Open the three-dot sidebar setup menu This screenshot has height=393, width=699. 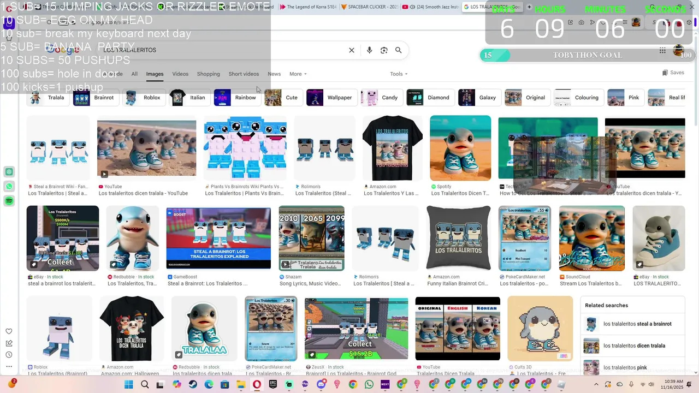[9, 366]
